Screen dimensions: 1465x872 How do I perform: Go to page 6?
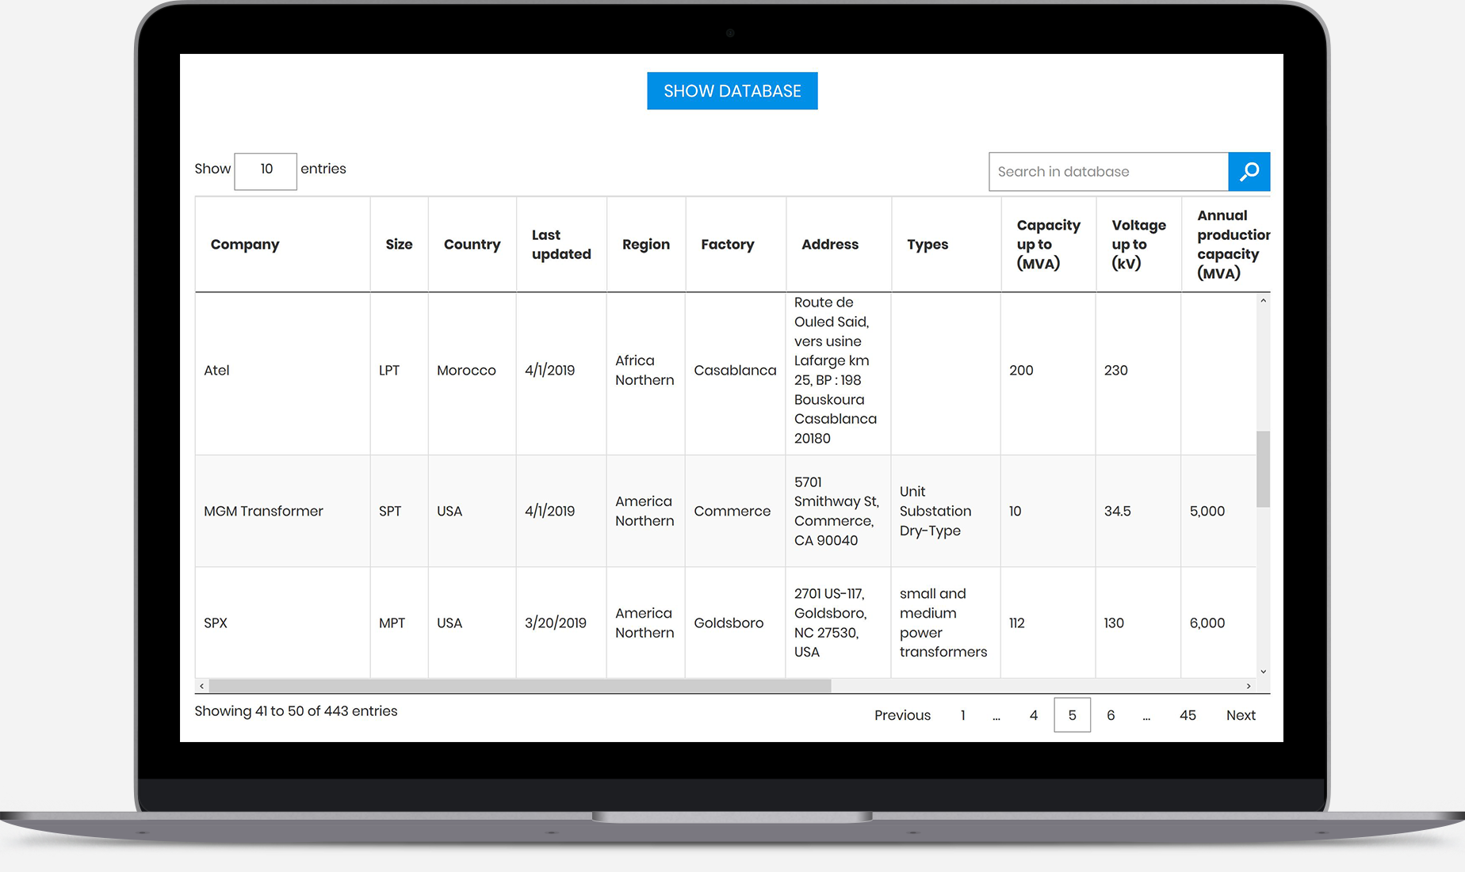click(1111, 715)
